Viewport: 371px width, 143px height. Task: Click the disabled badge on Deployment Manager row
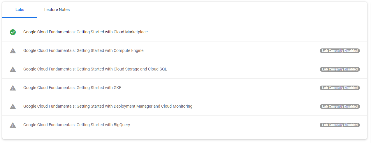(340, 106)
